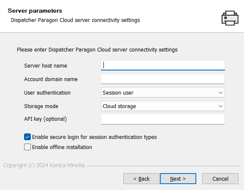This screenshot has width=244, height=190.
Task: Click the Server parameters heading
Action: point(35,11)
